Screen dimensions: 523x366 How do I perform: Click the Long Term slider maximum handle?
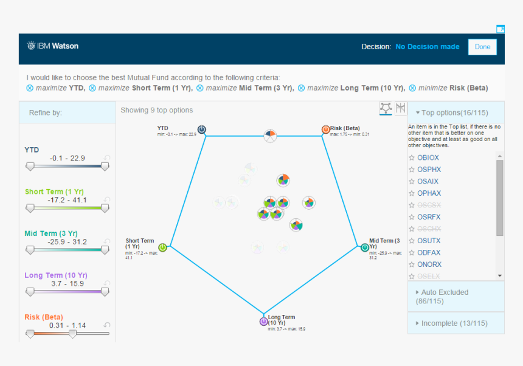[105, 292]
